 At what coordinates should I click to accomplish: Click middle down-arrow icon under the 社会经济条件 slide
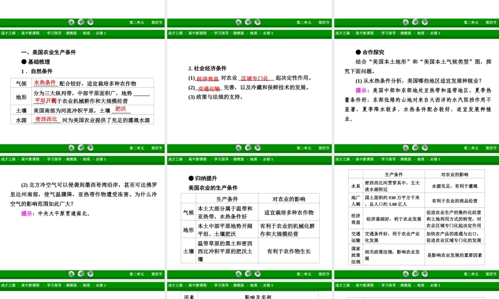(248, 148)
